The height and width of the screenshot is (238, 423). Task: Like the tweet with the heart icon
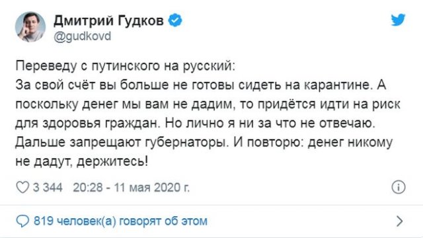[x=22, y=187]
